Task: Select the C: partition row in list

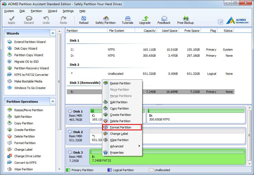Action: 150,50
